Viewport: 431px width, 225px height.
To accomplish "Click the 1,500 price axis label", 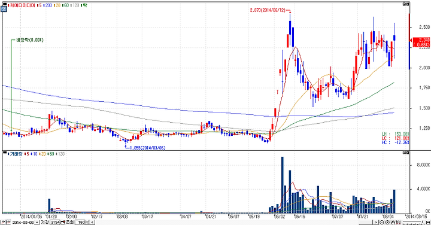I will 424,108.
